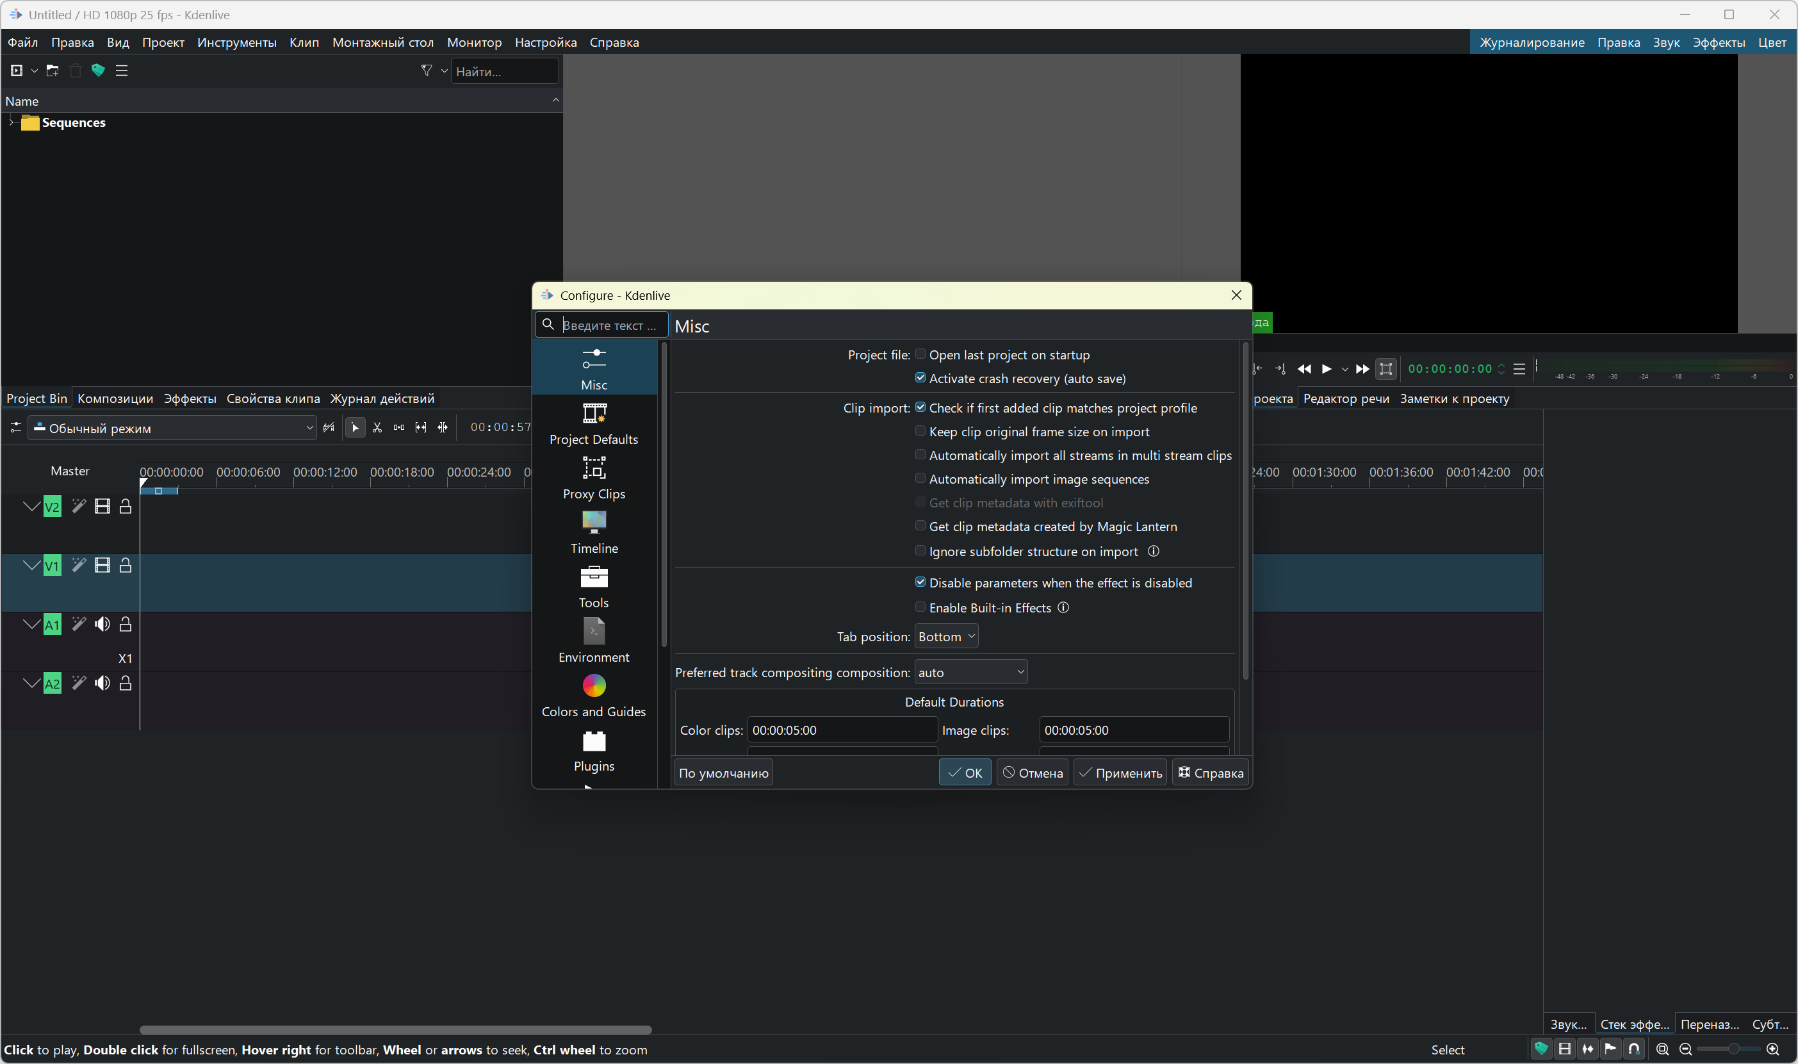
Task: Enable Open last project on startup
Action: coord(920,354)
